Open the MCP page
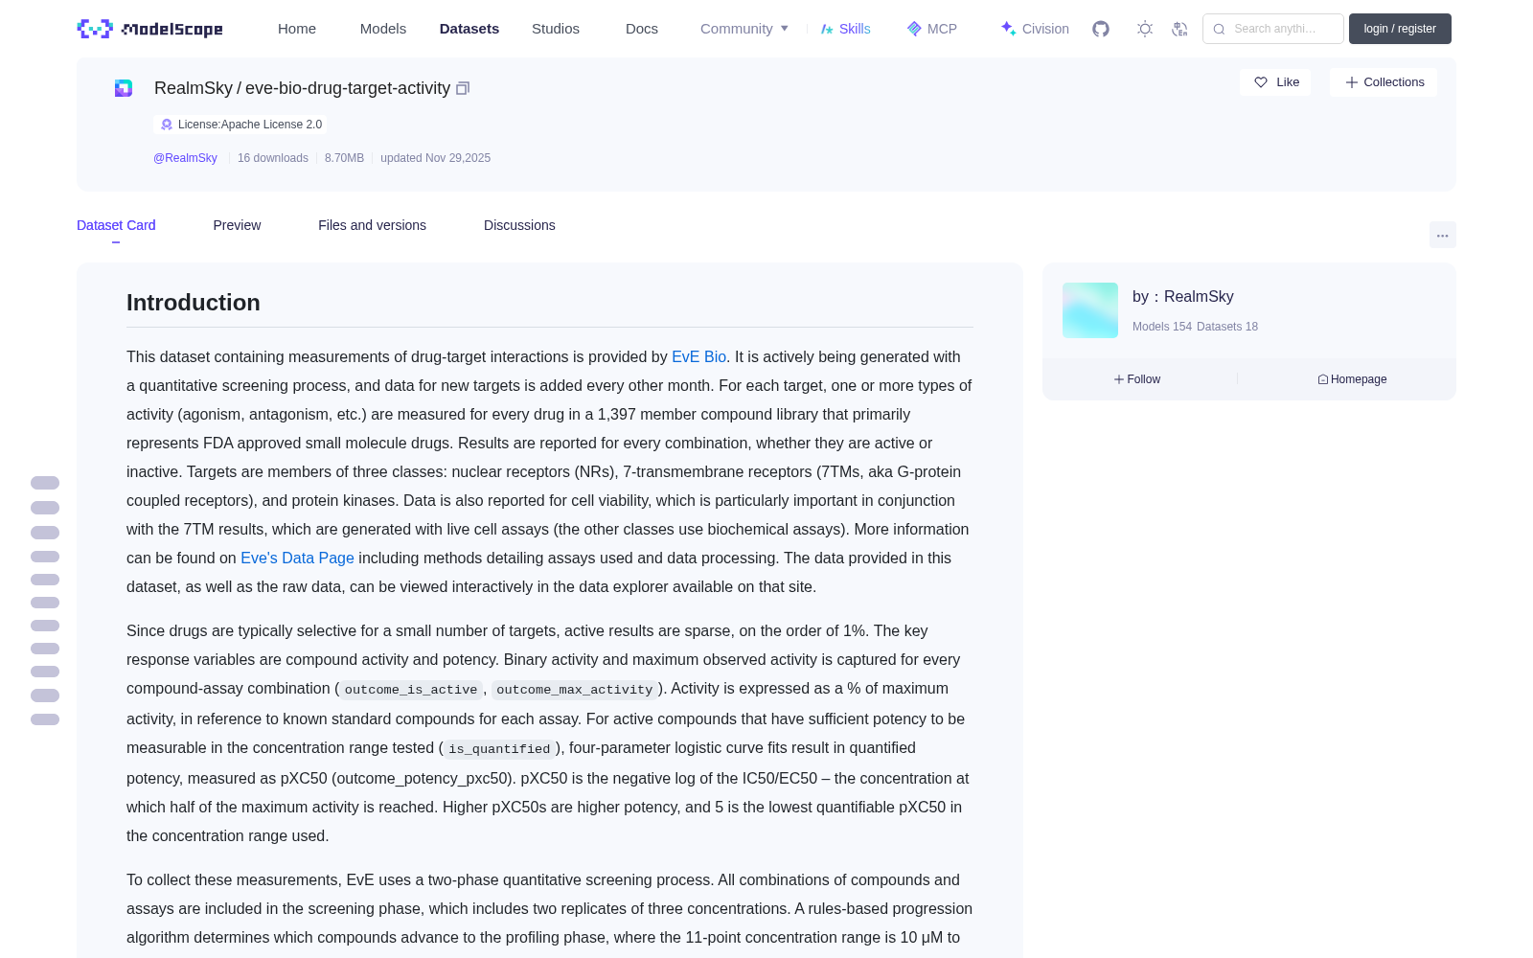 tap(931, 29)
